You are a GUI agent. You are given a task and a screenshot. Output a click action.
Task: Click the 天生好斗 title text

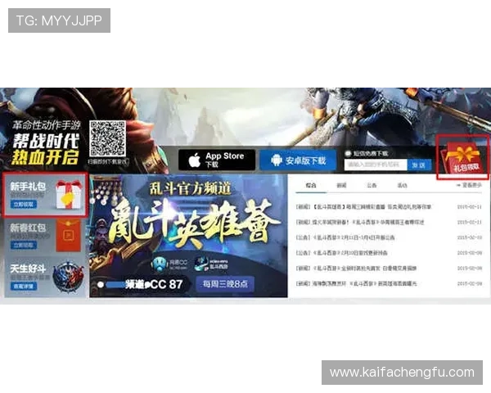[x=28, y=269]
